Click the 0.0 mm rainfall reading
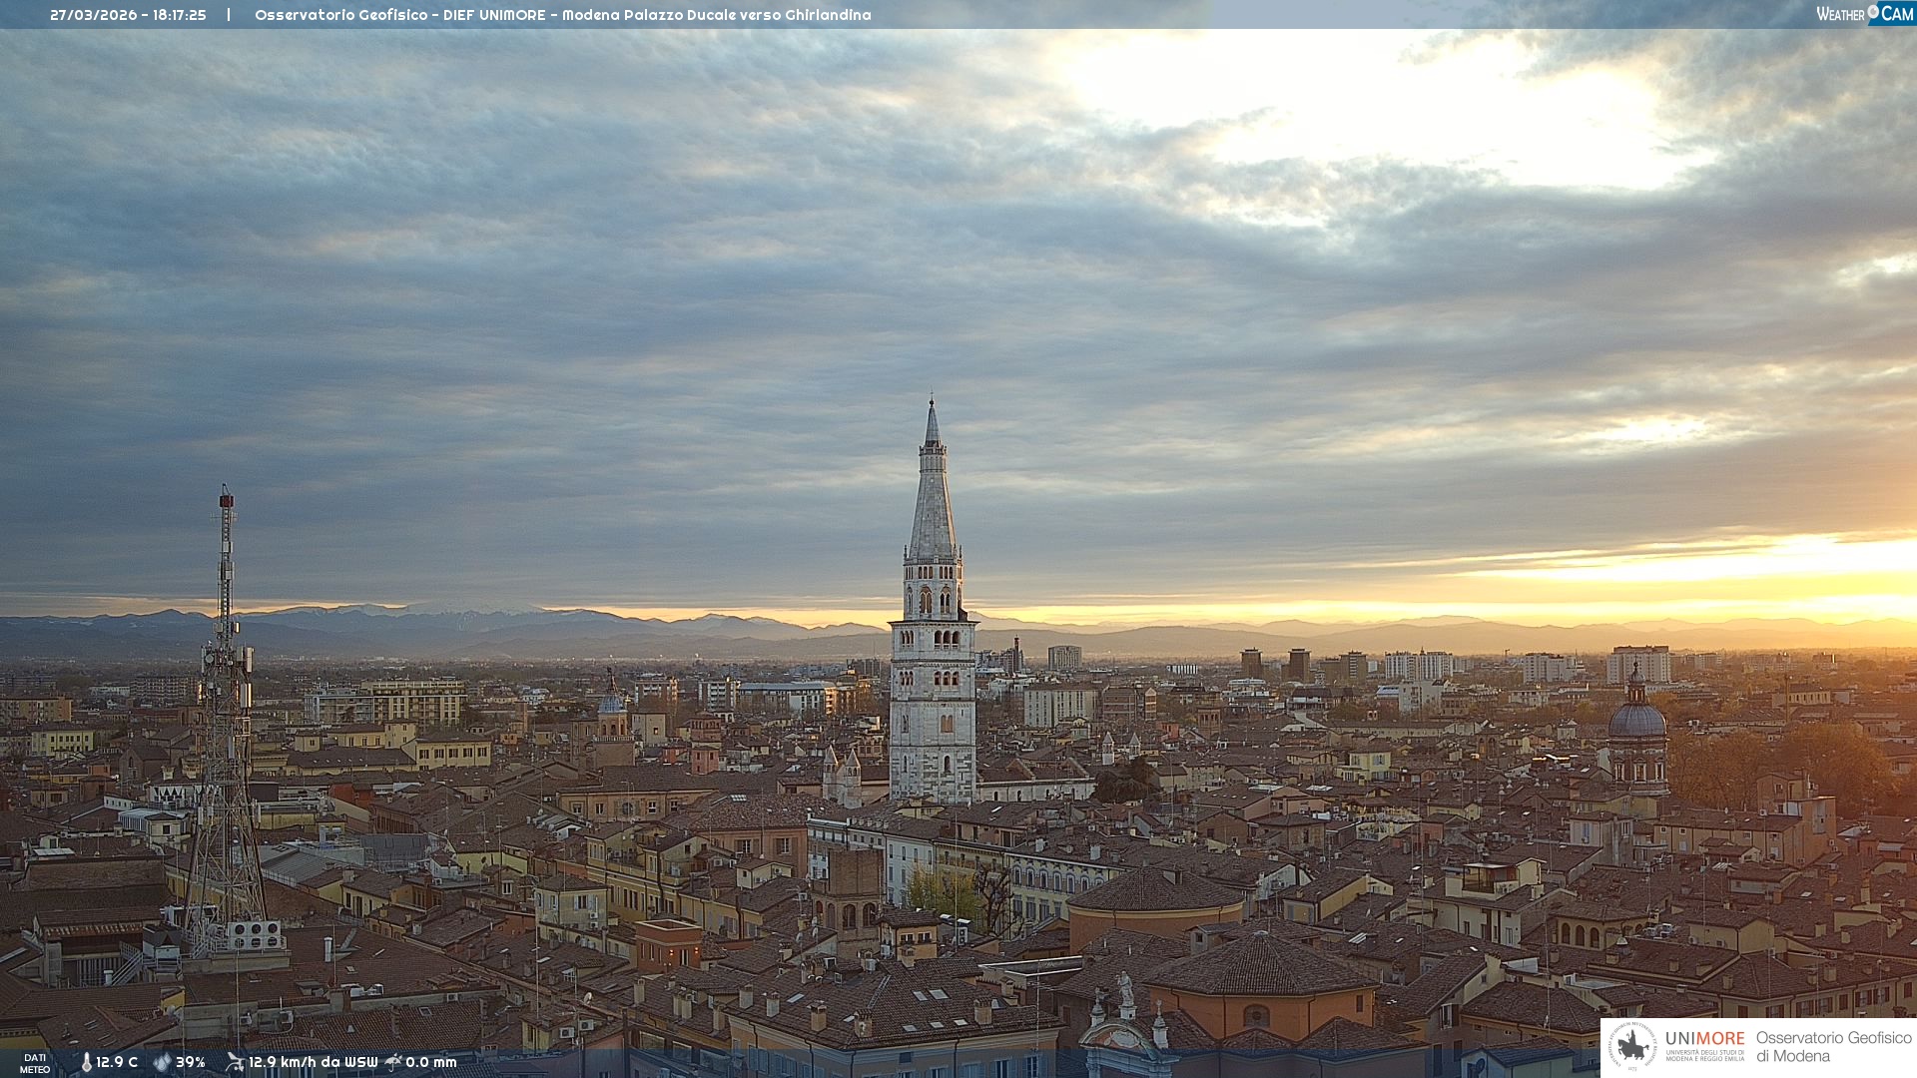Image resolution: width=1917 pixels, height=1078 pixels. tap(431, 1062)
